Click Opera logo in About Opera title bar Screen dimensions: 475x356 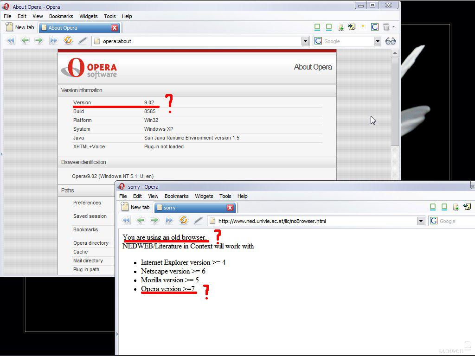tap(6, 6)
